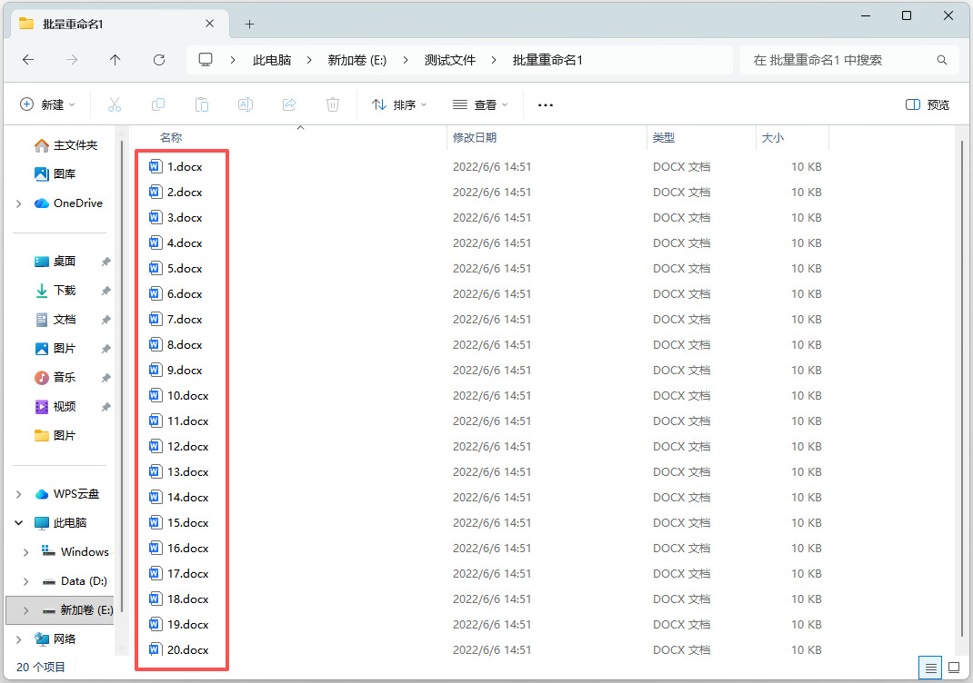Open 下载 in quick access

[55, 291]
